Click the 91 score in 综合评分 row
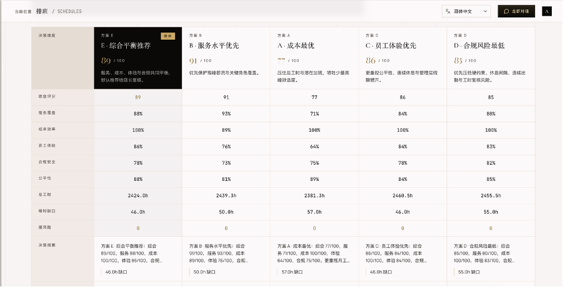Screen dimensions: 563x287 [x=226, y=97]
